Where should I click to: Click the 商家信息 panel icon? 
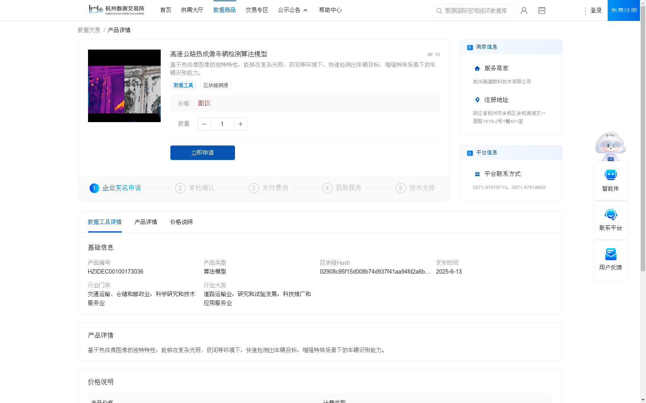click(x=470, y=48)
